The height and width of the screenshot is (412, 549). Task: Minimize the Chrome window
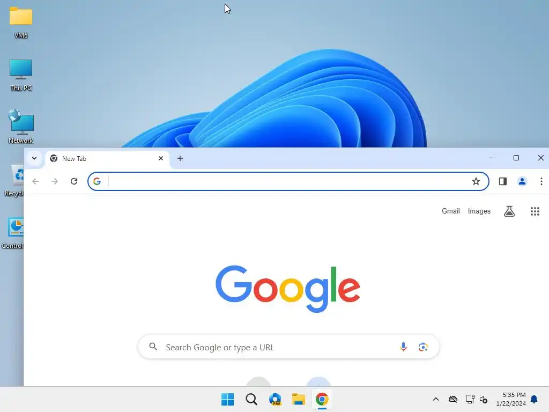(x=492, y=158)
